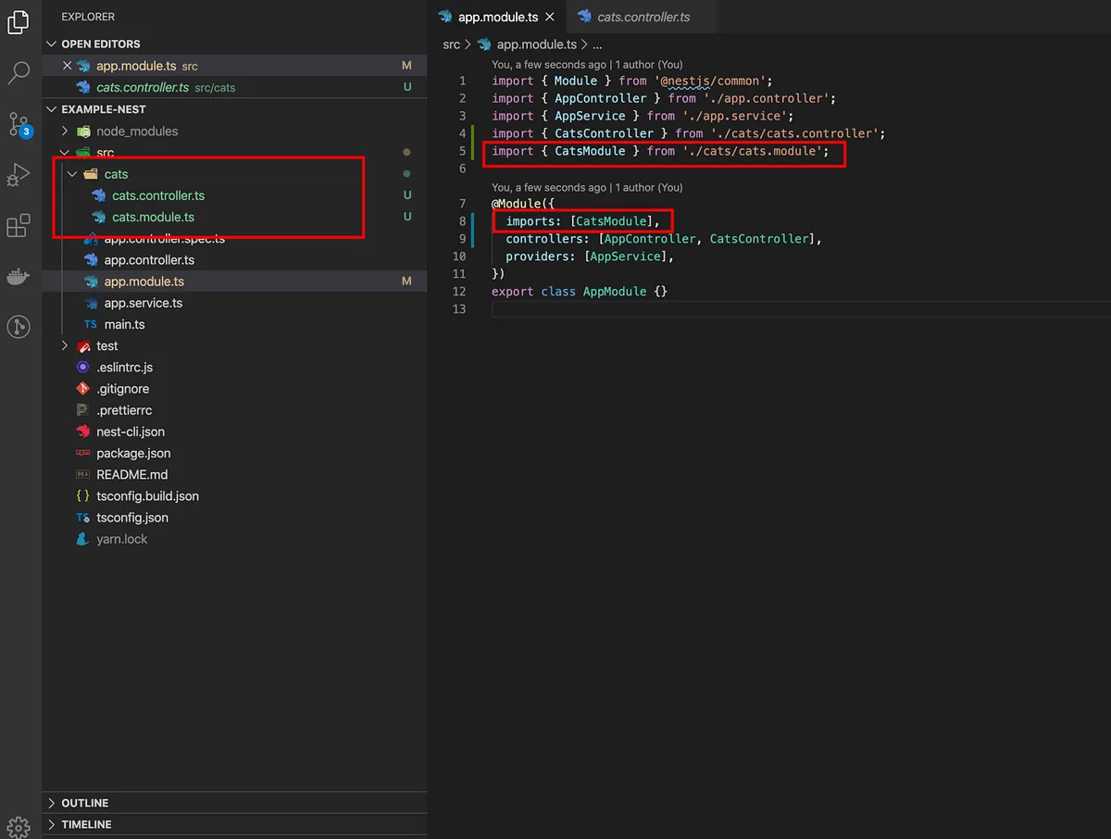Open the Docker whale icon
1111x839 pixels.
pos(19,276)
